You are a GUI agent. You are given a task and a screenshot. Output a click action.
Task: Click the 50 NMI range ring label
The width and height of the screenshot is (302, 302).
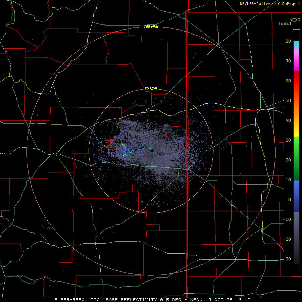coord(151,89)
